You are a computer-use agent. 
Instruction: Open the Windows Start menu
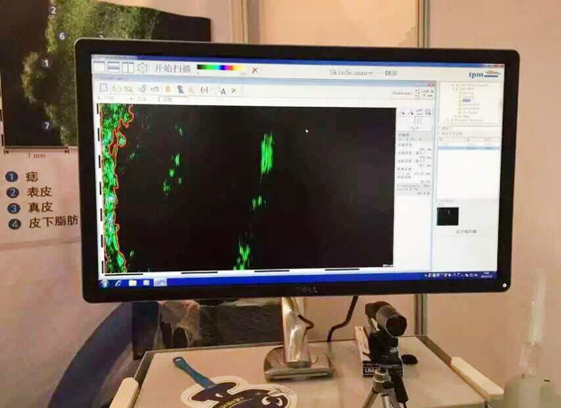[105, 282]
